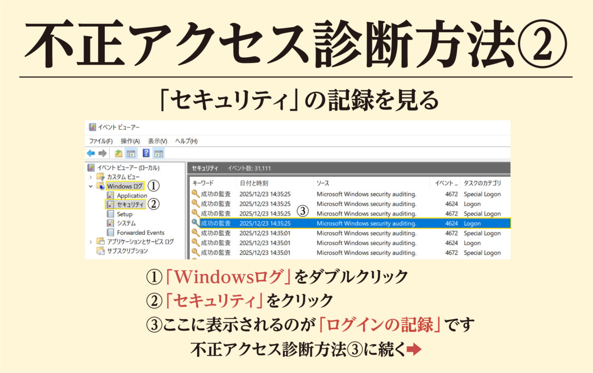The width and height of the screenshot is (593, 373).
Task: Open the ファイル(F) menu
Action: [101, 141]
